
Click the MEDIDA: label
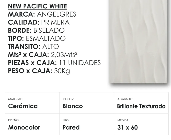(x=123, y=120)
